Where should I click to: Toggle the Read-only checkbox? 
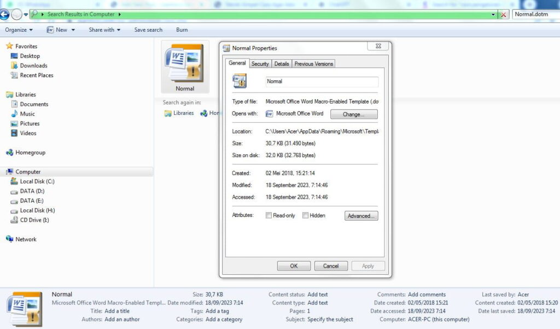coord(269,215)
